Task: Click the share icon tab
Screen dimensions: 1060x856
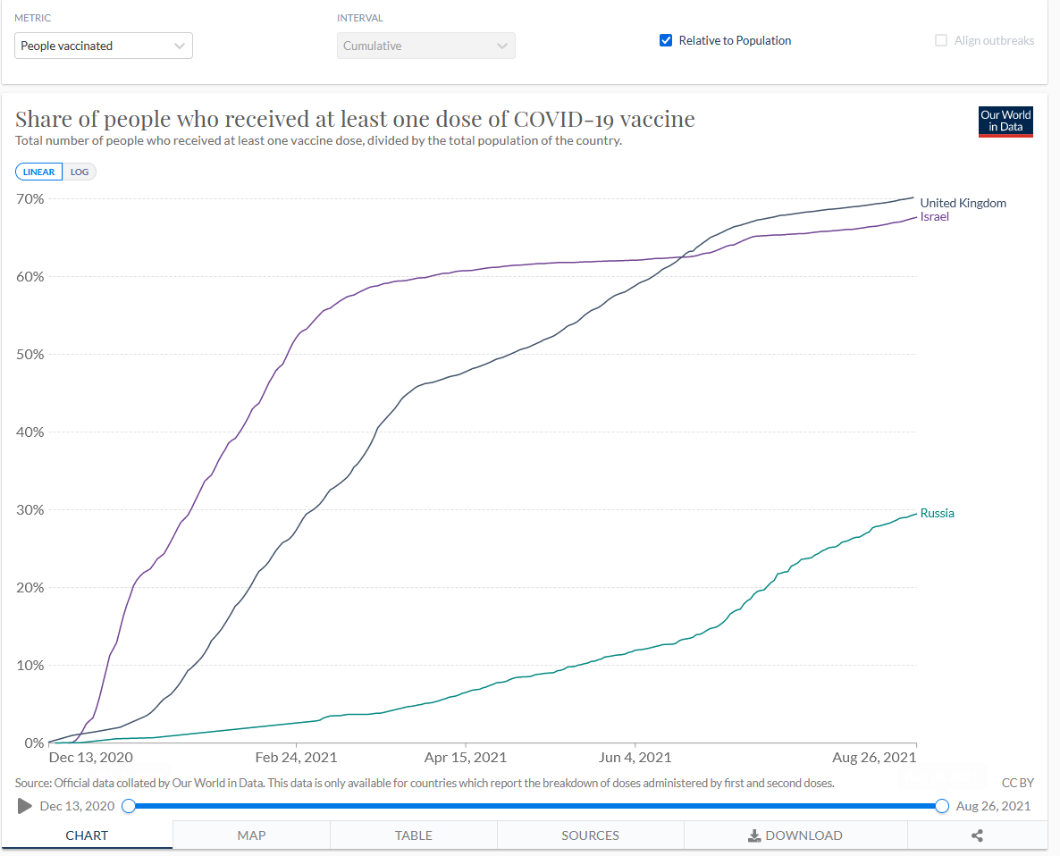Action: [x=976, y=835]
